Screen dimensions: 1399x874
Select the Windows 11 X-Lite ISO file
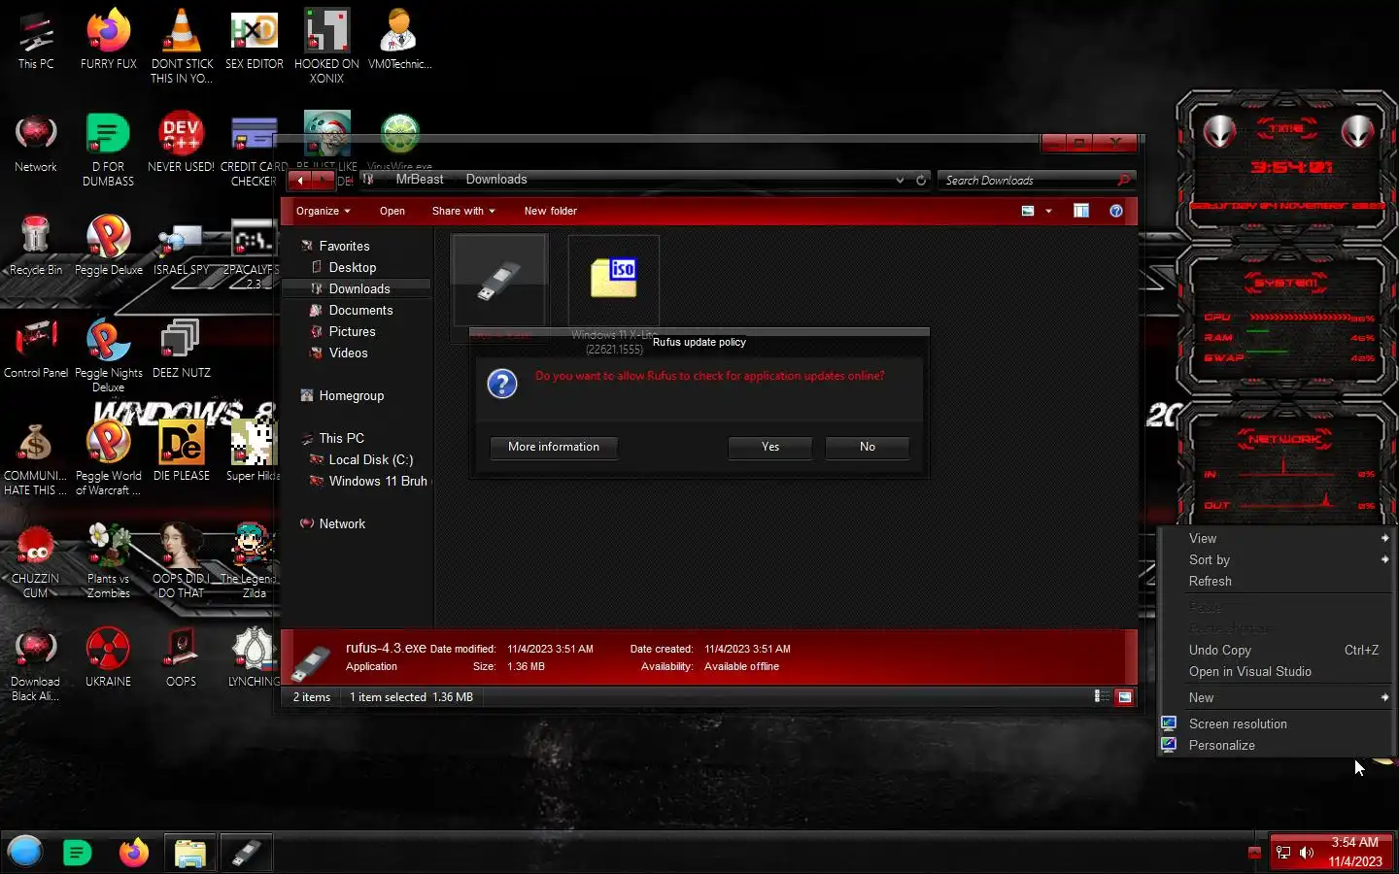pos(614,282)
